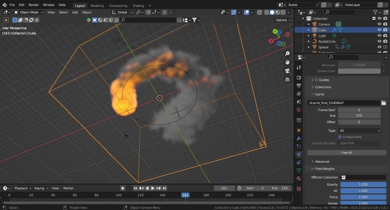The image size is (390, 210).
Task: Open the Output properties tab
Action: (299, 86)
